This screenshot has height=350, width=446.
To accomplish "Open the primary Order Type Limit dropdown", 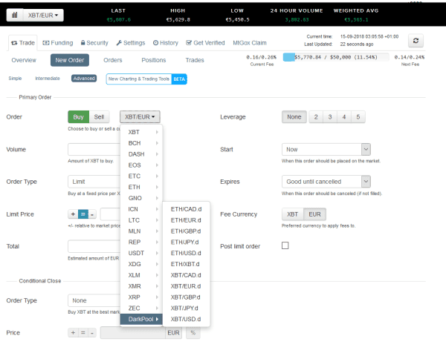I will tap(94, 182).
